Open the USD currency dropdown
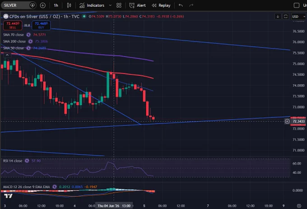 (x=298, y=16)
